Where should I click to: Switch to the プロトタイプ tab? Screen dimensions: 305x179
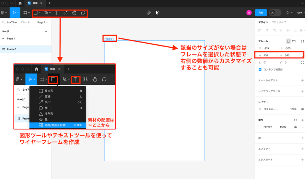[278, 22]
